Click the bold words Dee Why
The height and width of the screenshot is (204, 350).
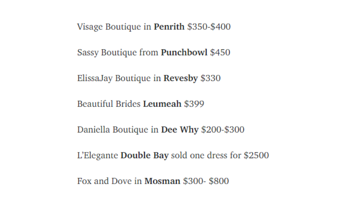pos(180,130)
